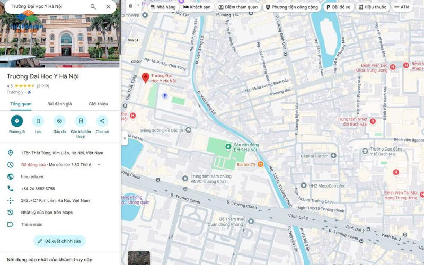Screen dimensions: 424x265
Task: Click the phone icon beside the number
Action: point(10,189)
